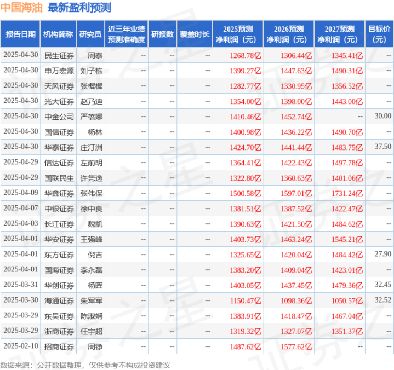Click the 研报数 column header

(162, 34)
